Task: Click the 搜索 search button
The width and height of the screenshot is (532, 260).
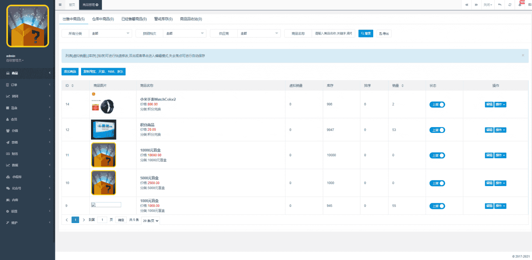Action: click(x=366, y=34)
